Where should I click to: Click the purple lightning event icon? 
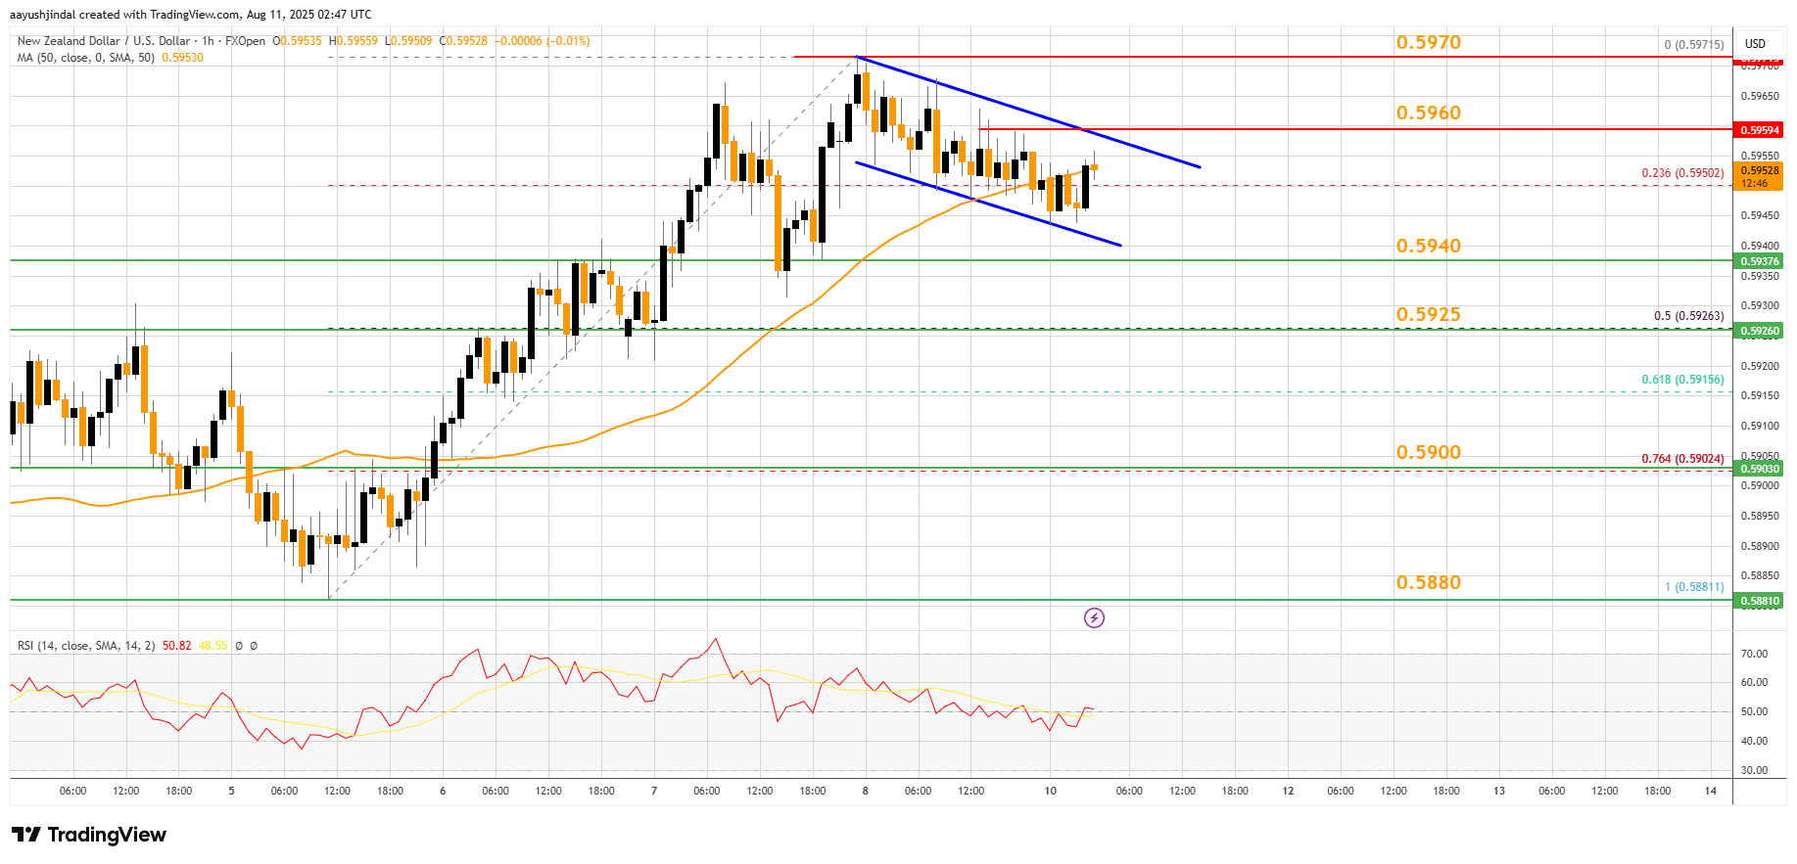pos(1094,617)
